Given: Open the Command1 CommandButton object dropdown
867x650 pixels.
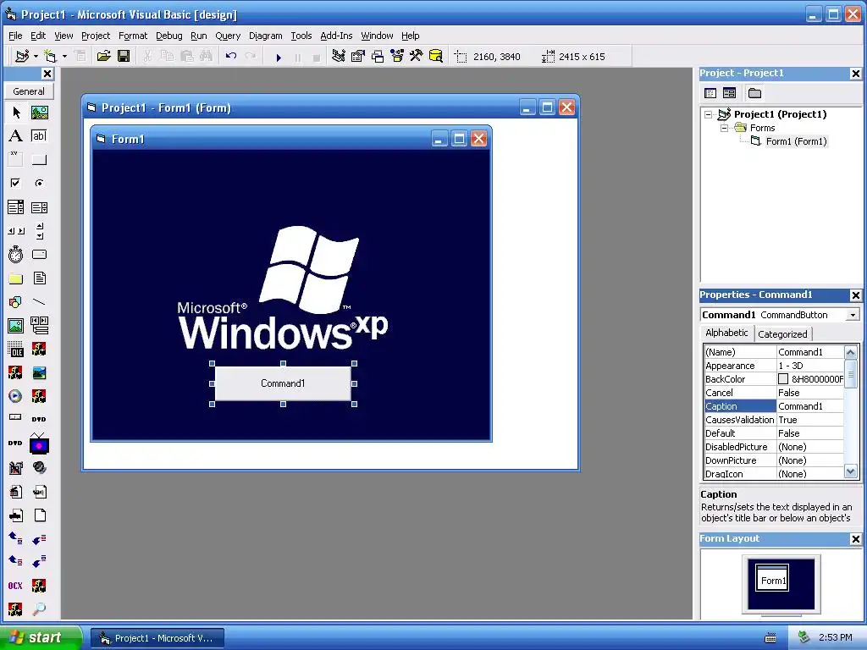Looking at the screenshot, I should pos(853,315).
